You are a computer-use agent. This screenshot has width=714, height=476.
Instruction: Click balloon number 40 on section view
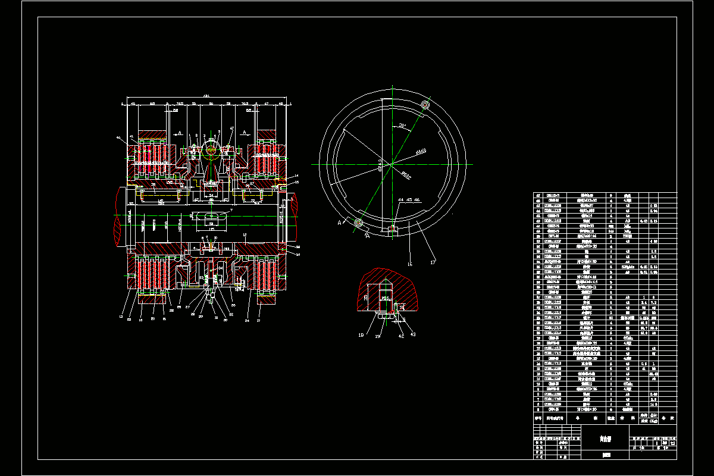[118, 137]
